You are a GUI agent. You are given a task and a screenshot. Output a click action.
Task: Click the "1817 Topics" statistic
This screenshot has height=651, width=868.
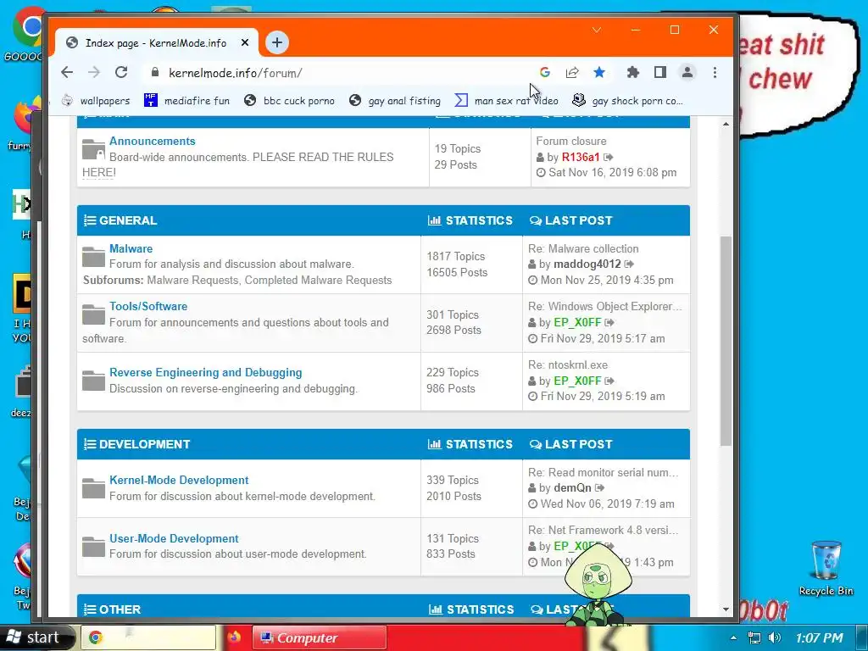455,256
